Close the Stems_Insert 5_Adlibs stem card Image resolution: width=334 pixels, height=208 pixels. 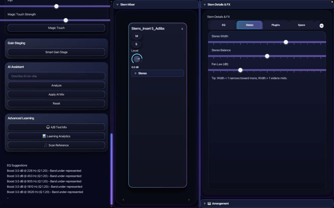pos(182,29)
